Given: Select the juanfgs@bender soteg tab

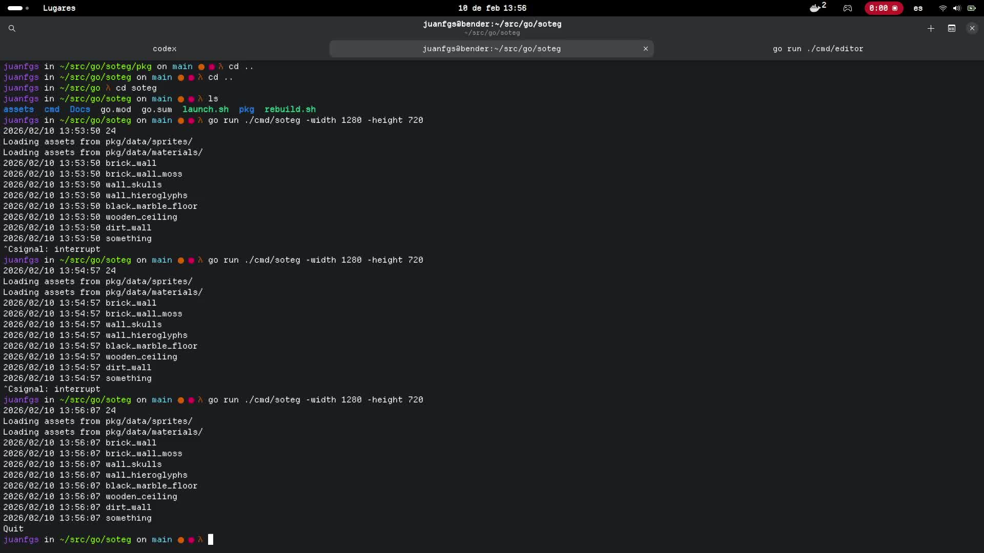Looking at the screenshot, I should coord(491,49).
